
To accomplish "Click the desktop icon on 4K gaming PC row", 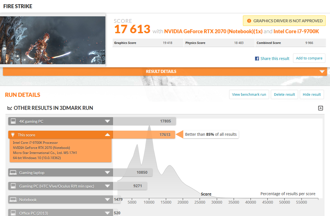I will 13,121.
